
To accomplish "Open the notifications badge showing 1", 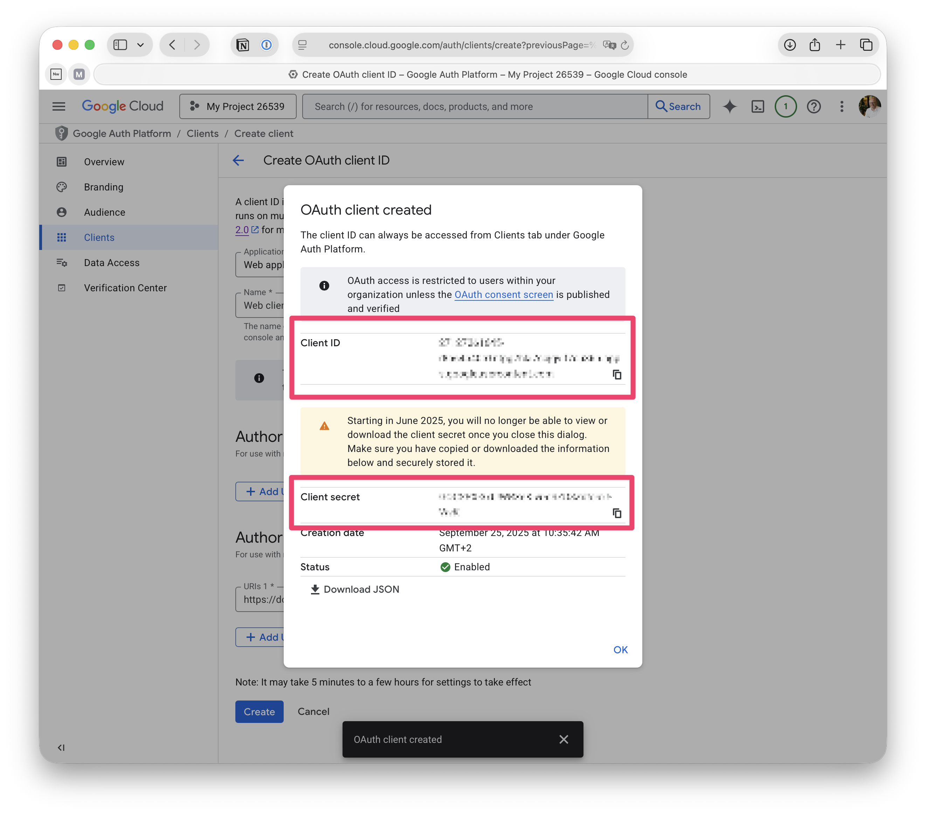I will pyautogui.click(x=786, y=107).
